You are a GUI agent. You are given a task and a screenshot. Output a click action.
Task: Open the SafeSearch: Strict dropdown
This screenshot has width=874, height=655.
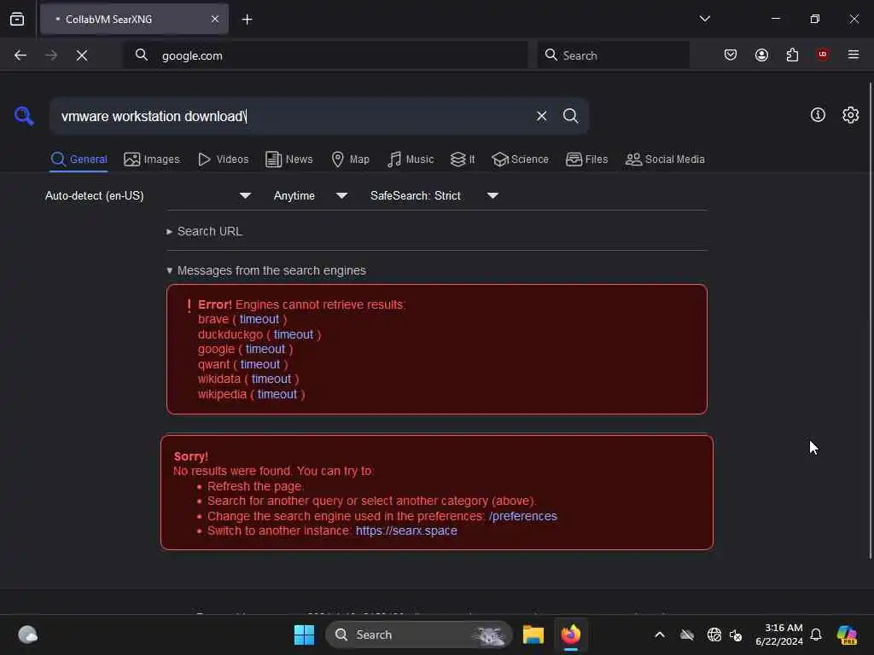coord(434,195)
